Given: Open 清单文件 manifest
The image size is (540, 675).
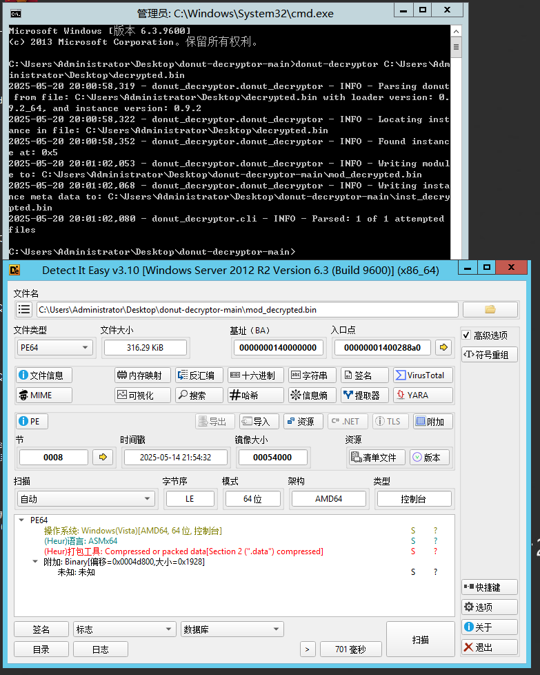Looking at the screenshot, I should 377,457.
